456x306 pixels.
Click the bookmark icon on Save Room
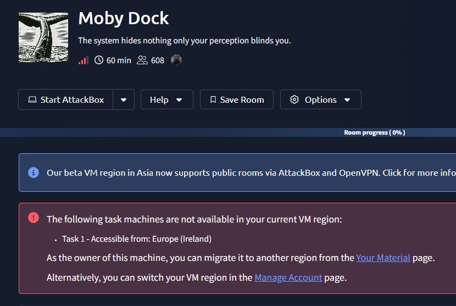(x=213, y=100)
